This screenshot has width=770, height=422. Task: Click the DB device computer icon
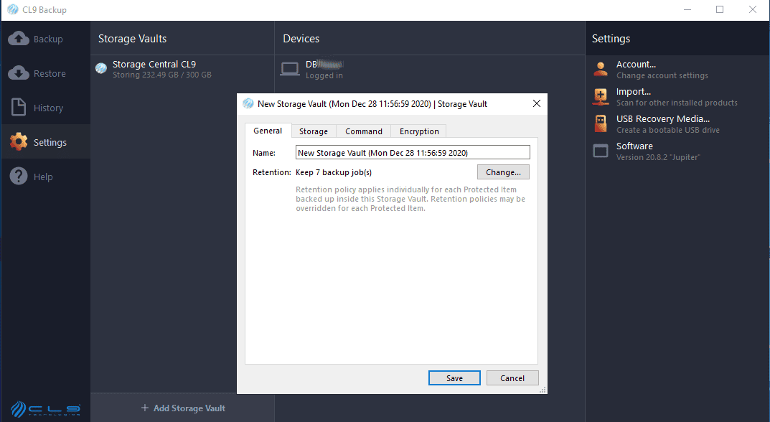[289, 68]
